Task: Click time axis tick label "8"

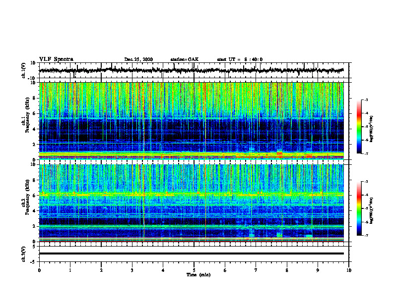Action: (287, 270)
